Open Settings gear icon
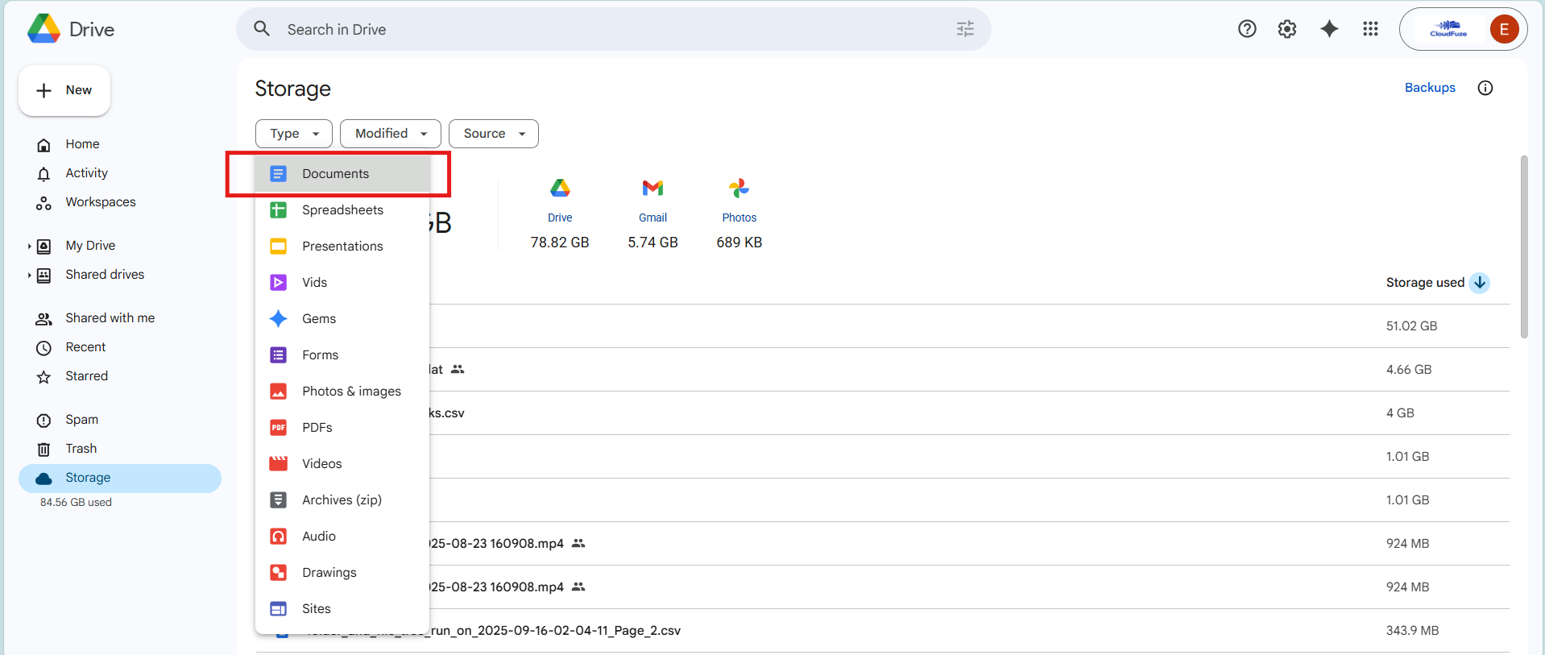 pos(1287,29)
